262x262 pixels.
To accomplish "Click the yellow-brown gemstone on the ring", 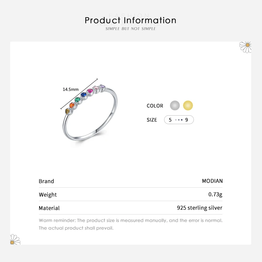I will point(67,111).
